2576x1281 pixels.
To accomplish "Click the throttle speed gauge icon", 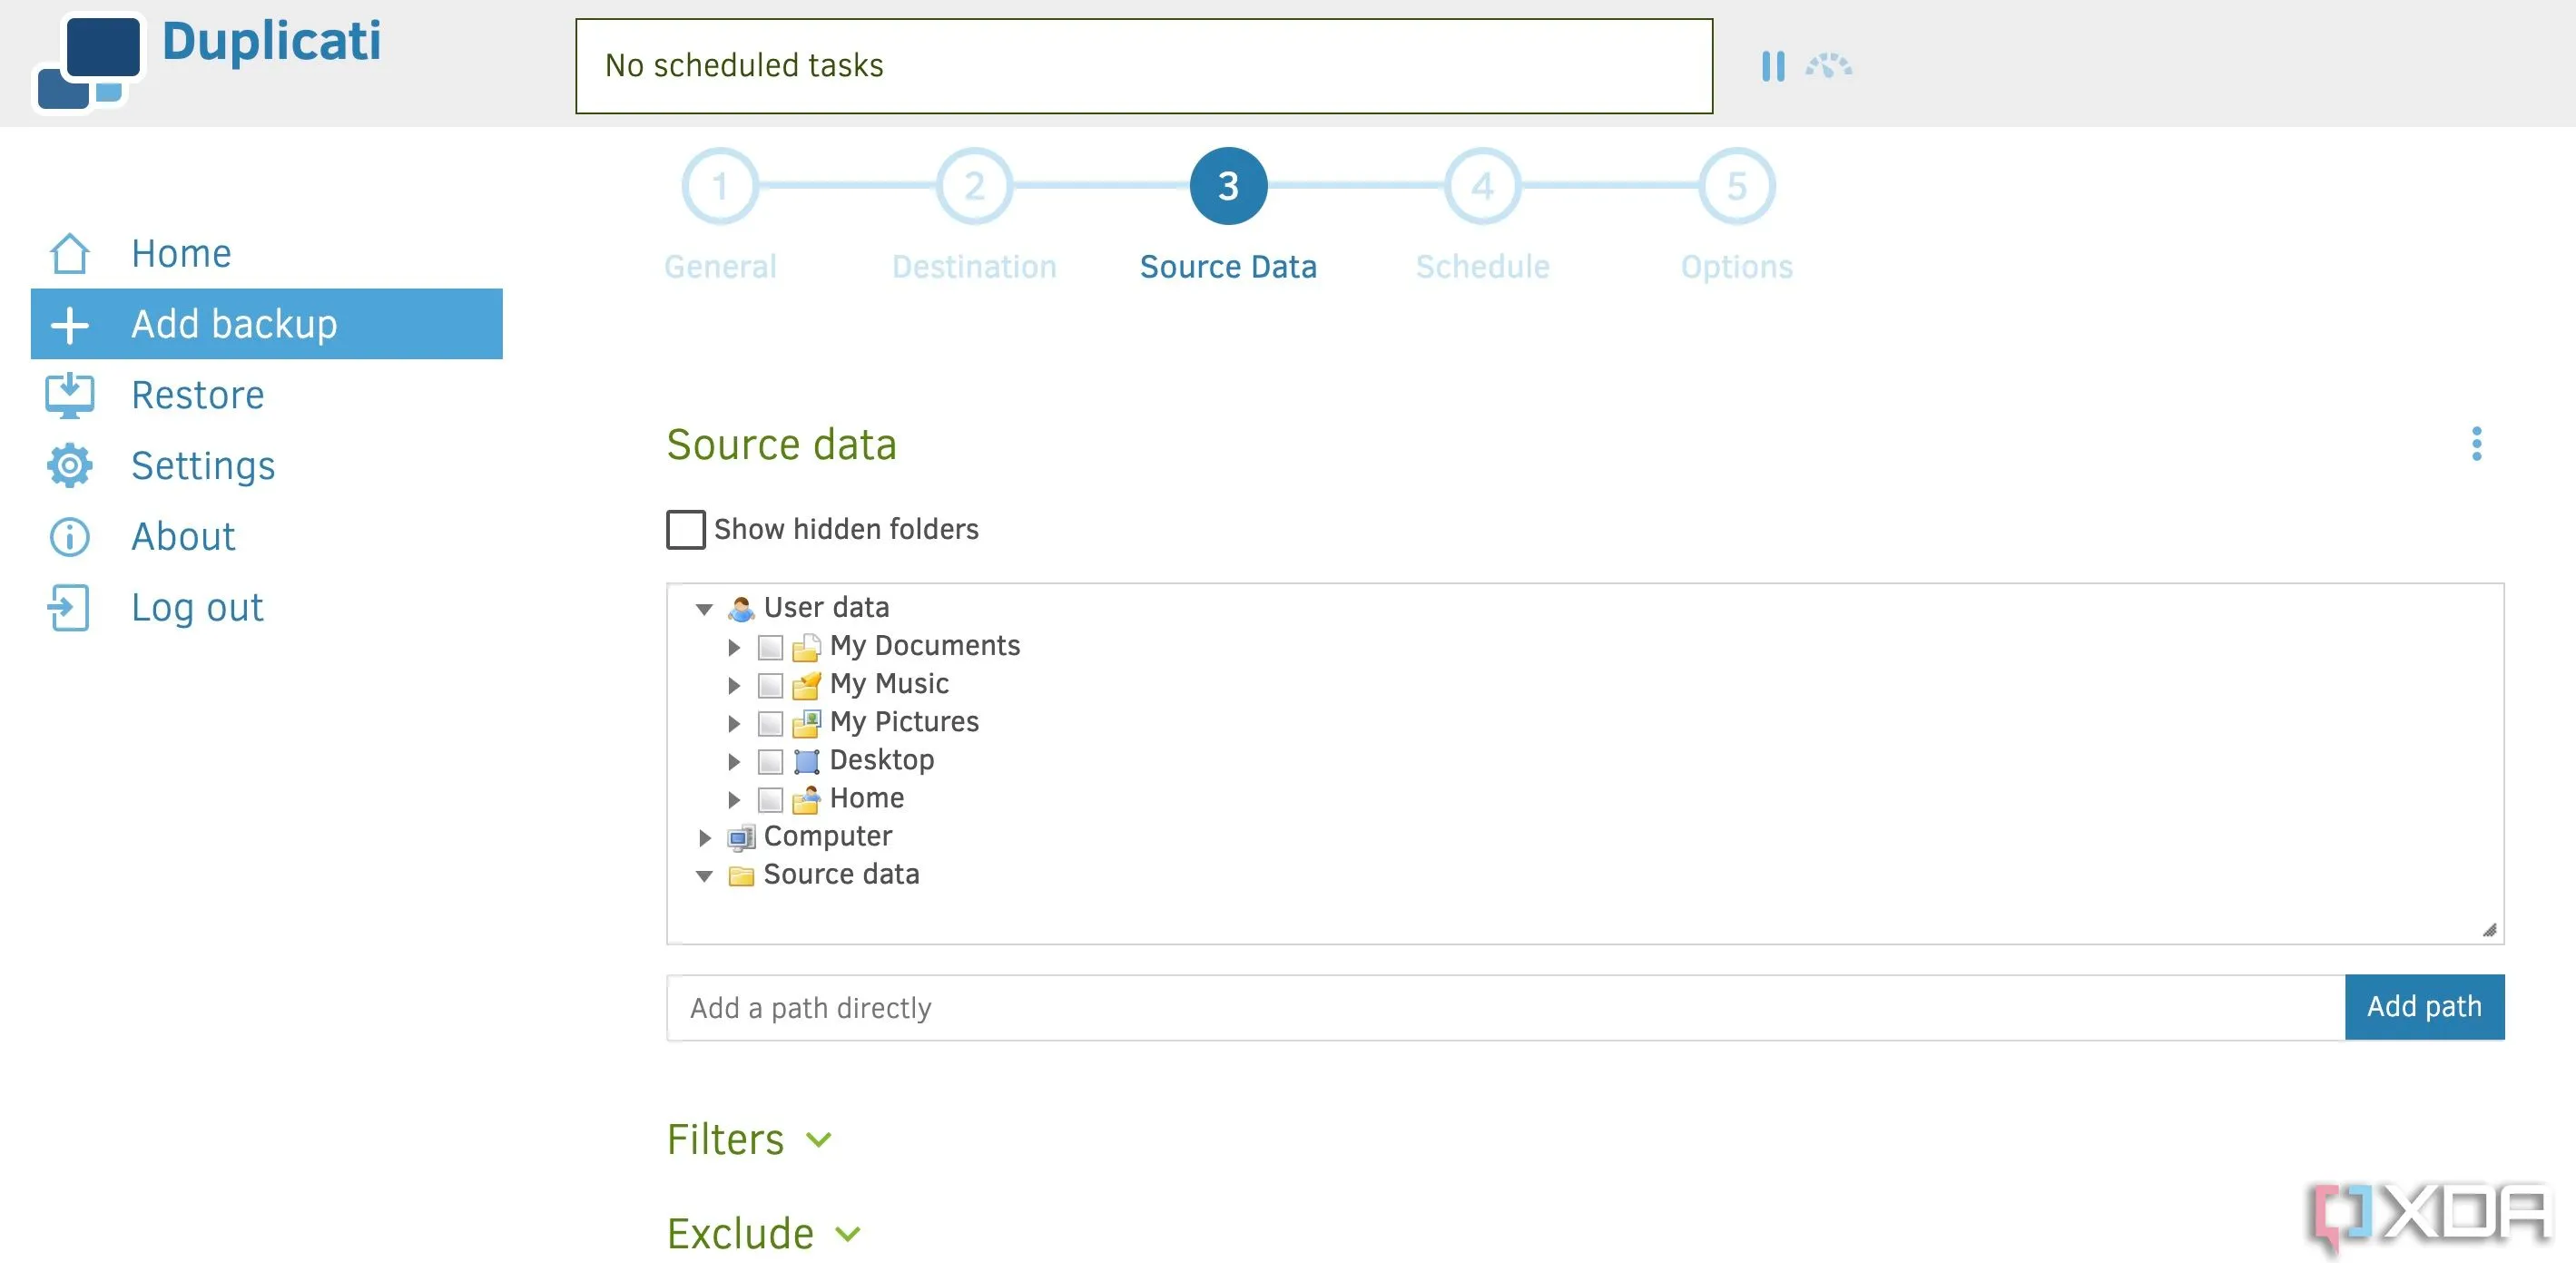I will click(x=1828, y=67).
